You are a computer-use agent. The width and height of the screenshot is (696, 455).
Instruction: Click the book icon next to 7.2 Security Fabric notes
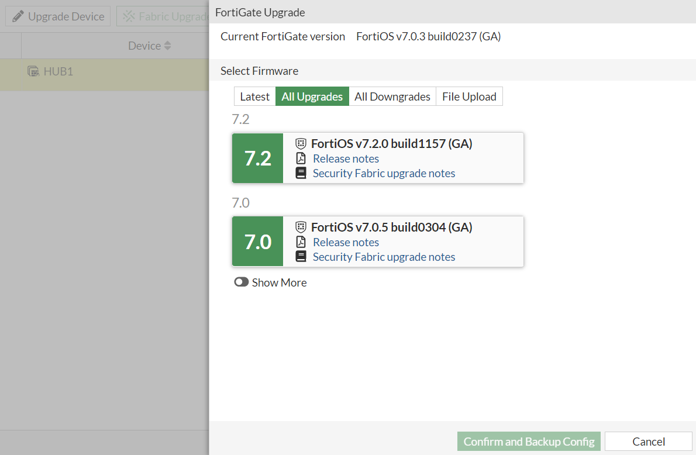(x=301, y=173)
